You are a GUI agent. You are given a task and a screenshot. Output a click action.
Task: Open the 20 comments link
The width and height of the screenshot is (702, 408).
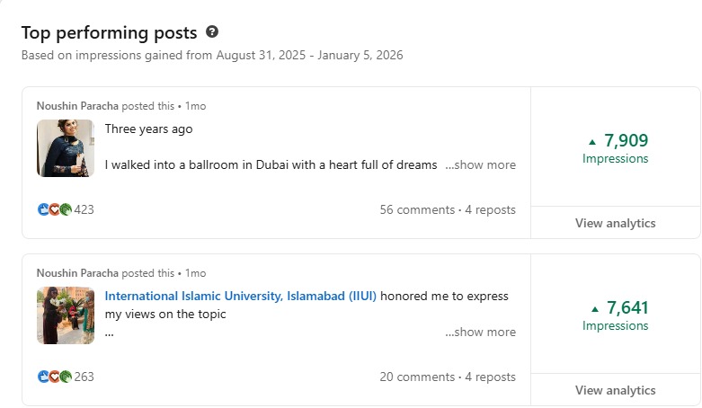click(417, 377)
